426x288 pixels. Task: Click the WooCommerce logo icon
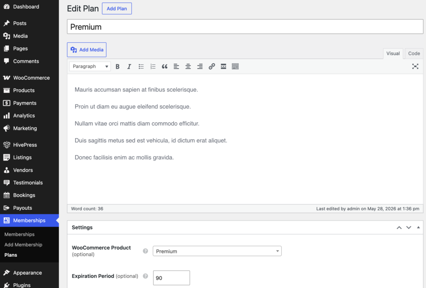tap(7, 78)
